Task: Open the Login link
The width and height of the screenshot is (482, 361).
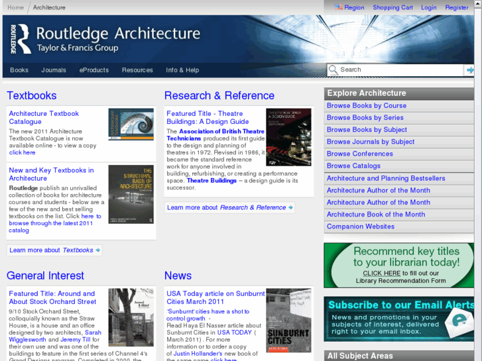Action: click(x=428, y=7)
